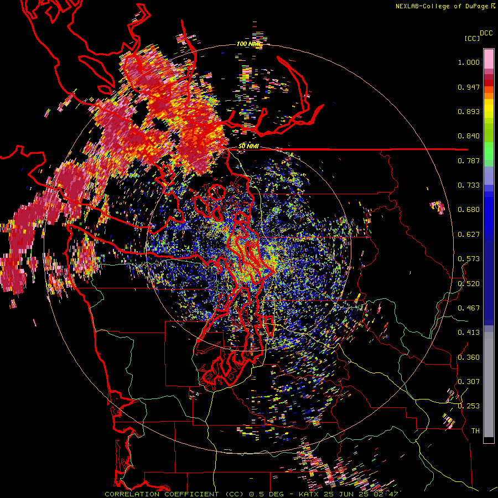Select the 0.680 legend value
This screenshot has height=498, width=498.
(x=469, y=210)
